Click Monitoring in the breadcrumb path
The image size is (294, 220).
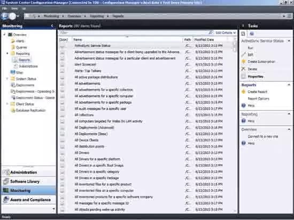51,17
